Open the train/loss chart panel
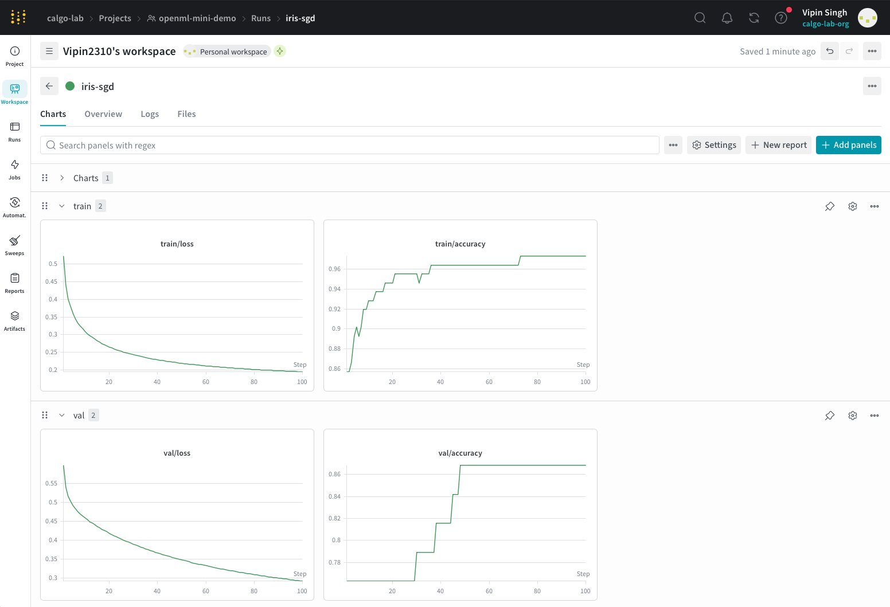This screenshot has height=607, width=890. [x=177, y=306]
